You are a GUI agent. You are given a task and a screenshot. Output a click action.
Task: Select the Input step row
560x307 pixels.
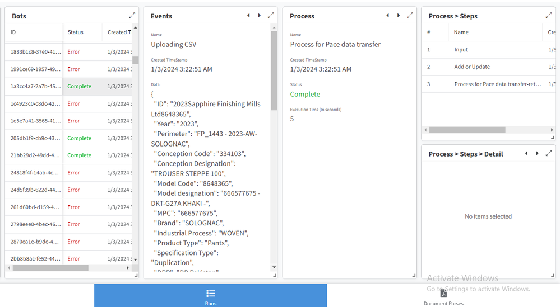(488, 50)
